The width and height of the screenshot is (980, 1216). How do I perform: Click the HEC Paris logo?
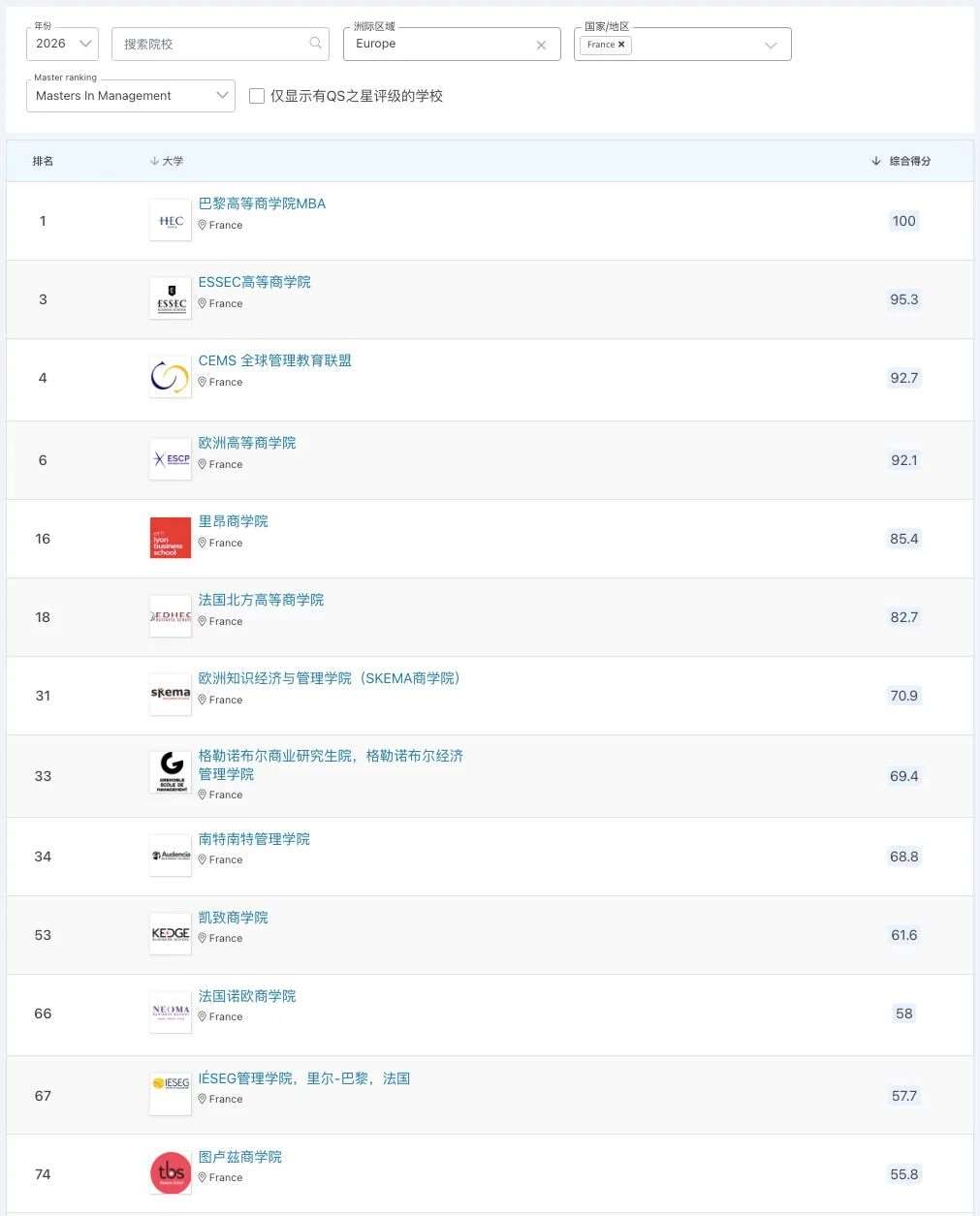pyautogui.click(x=171, y=221)
